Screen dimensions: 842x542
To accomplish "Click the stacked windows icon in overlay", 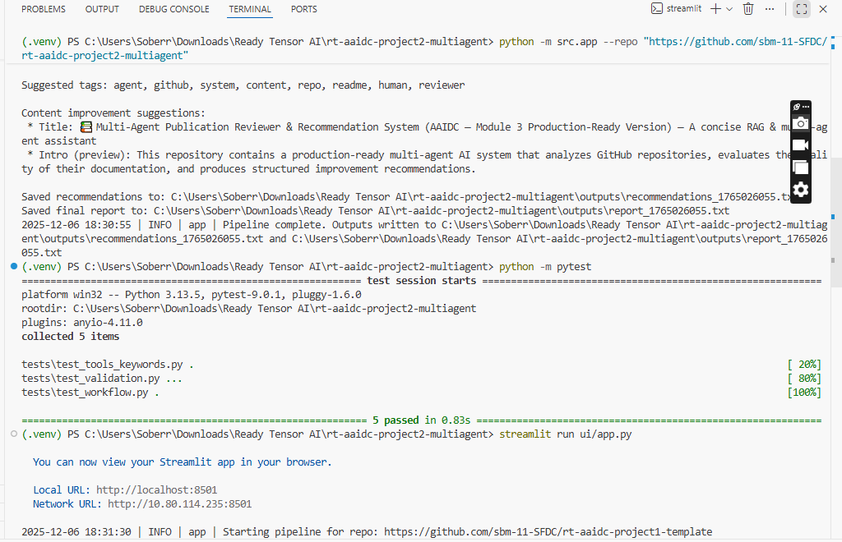I will pos(800,168).
